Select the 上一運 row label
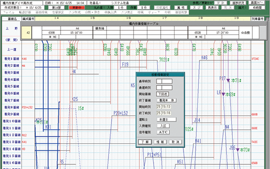The width and height of the screenshot is (270, 169). point(12,49)
